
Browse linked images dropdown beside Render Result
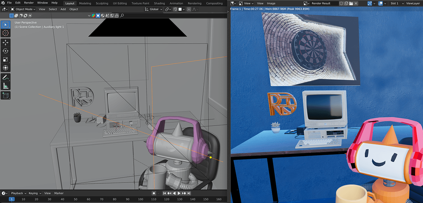coord(306,4)
